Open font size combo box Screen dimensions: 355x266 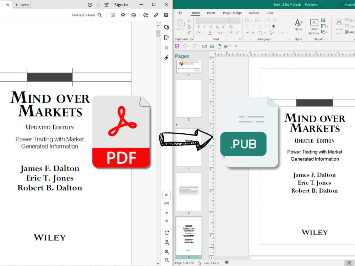point(235,21)
